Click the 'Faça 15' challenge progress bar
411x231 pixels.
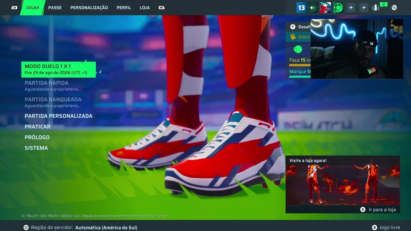[x=300, y=65]
